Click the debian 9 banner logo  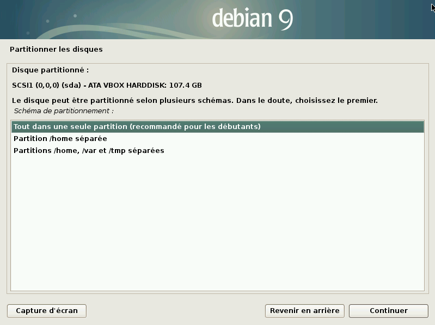pyautogui.click(x=253, y=19)
